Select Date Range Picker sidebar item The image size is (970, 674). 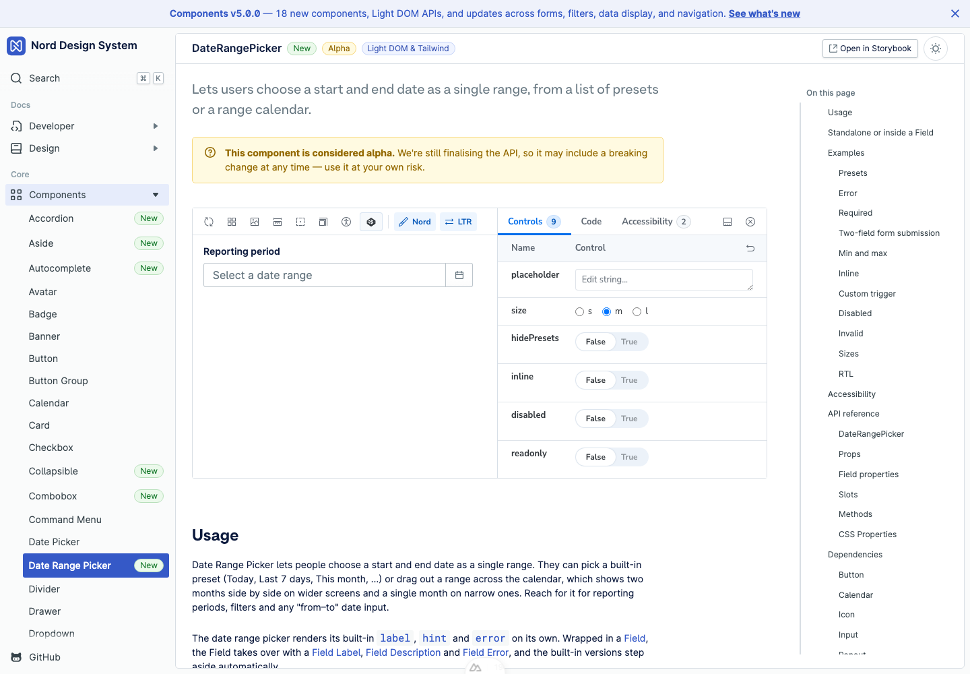tap(96, 565)
